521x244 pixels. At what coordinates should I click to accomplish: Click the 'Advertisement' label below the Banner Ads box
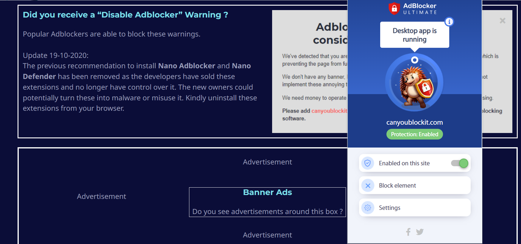click(x=267, y=235)
